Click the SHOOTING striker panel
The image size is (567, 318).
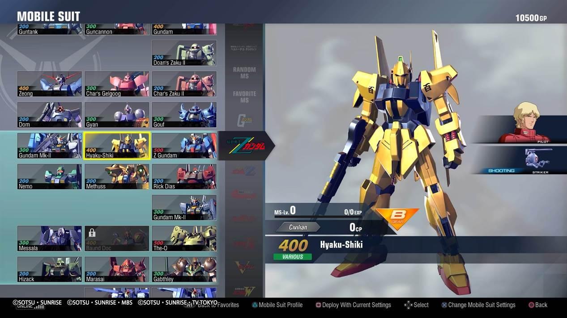click(x=520, y=160)
